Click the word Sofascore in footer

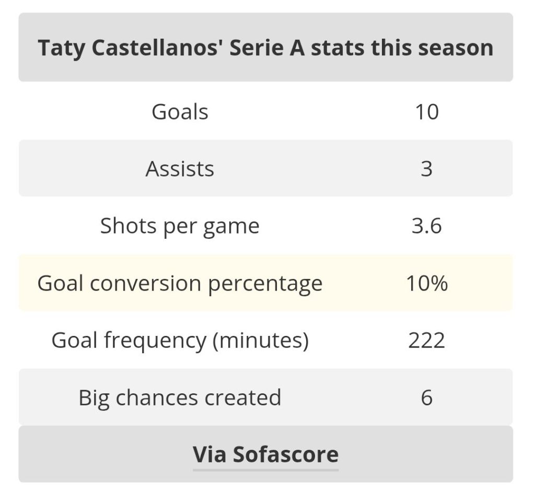point(286,454)
